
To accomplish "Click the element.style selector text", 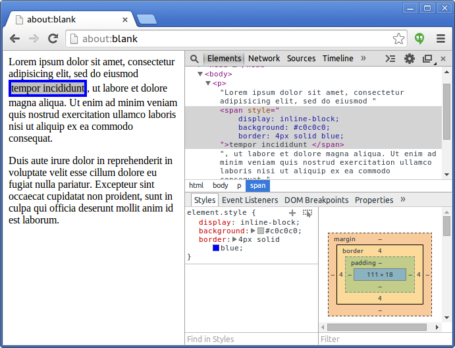I will [x=217, y=212].
